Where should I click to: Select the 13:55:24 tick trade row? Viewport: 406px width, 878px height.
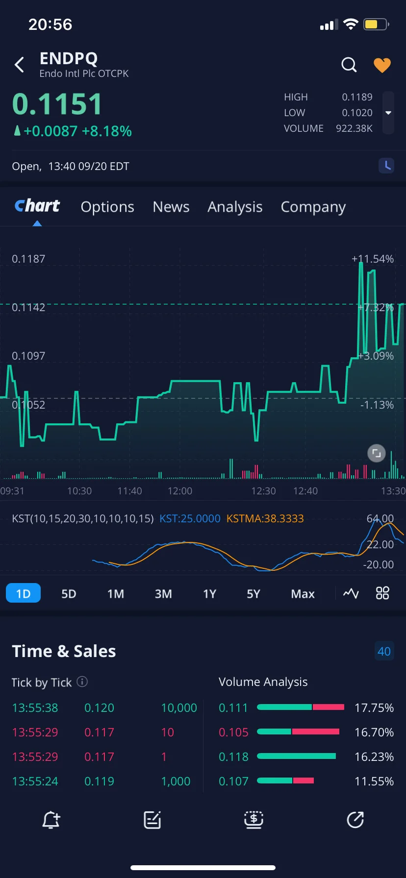coord(104,781)
